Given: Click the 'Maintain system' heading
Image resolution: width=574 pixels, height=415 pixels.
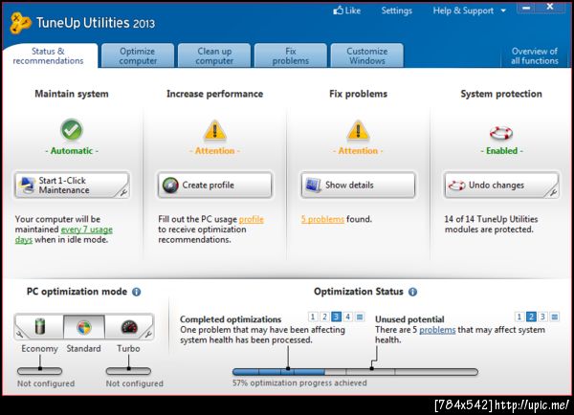Looking at the screenshot, I should coord(72,94).
